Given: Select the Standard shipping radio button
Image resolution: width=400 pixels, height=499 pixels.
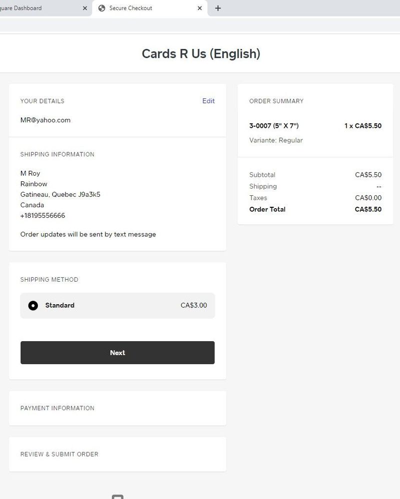Looking at the screenshot, I should (x=33, y=306).
